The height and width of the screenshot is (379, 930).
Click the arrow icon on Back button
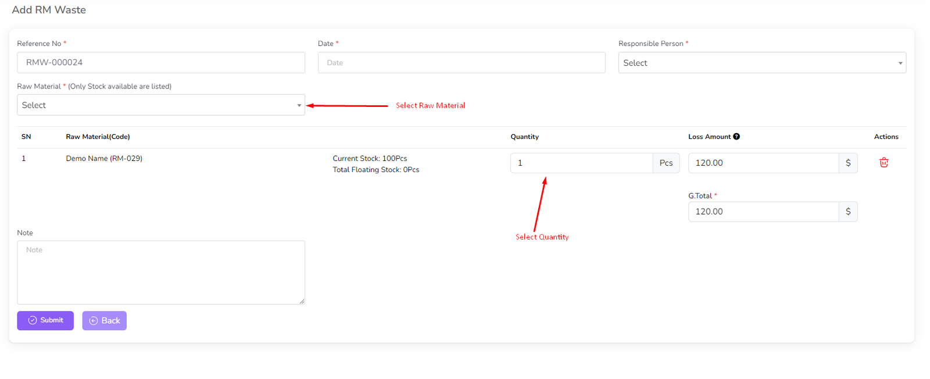[93, 321]
